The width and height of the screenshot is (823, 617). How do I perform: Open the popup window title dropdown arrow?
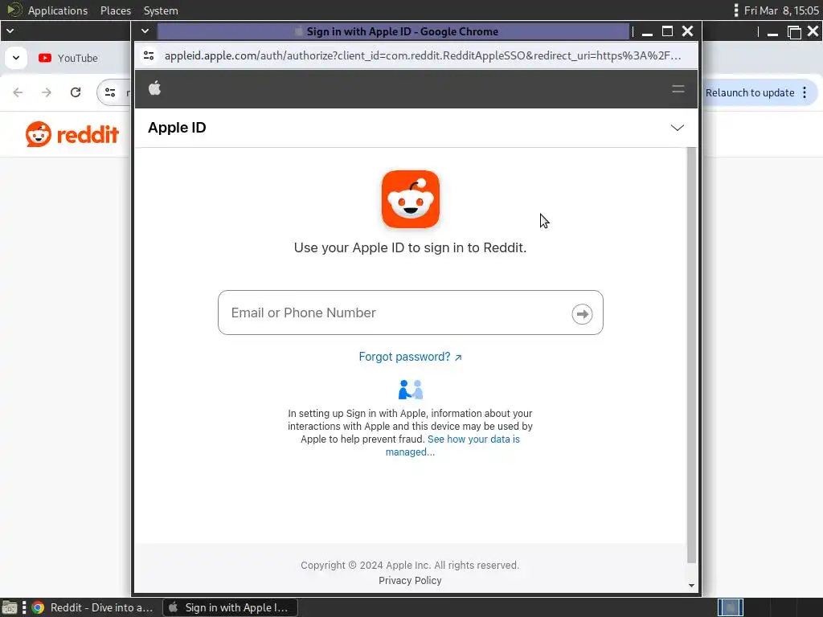(145, 31)
